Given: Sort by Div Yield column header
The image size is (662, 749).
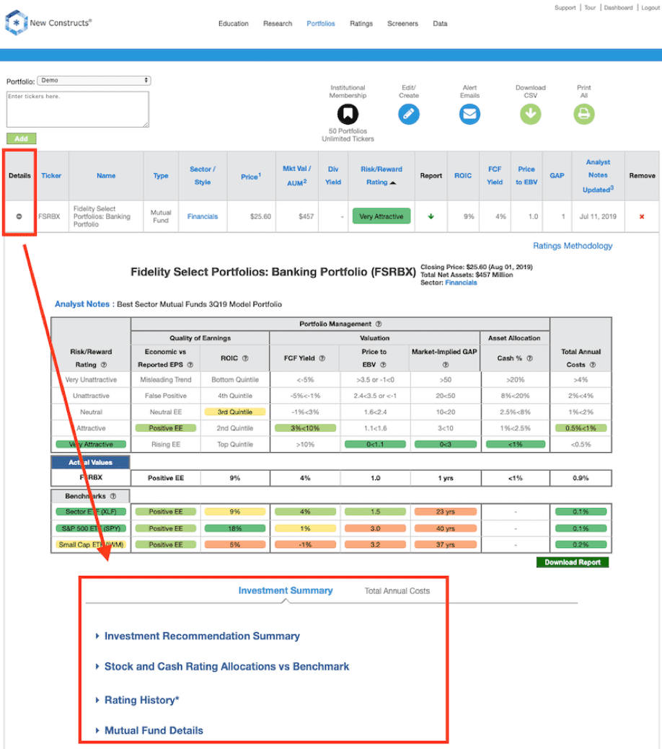Looking at the screenshot, I should point(333,176).
